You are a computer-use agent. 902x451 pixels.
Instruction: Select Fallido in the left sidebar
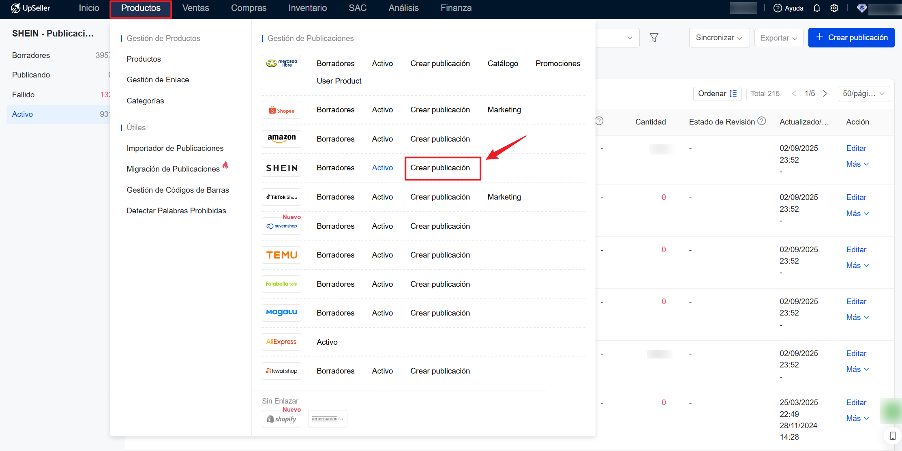[24, 94]
